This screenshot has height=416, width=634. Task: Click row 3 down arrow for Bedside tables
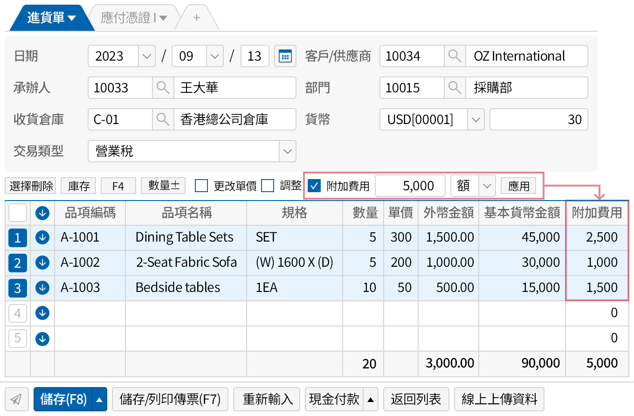pos(42,288)
